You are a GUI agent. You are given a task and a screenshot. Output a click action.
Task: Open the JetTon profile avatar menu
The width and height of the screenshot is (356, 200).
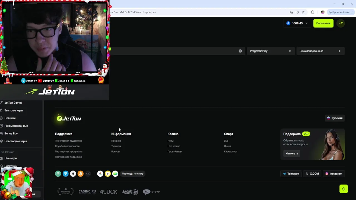click(341, 23)
